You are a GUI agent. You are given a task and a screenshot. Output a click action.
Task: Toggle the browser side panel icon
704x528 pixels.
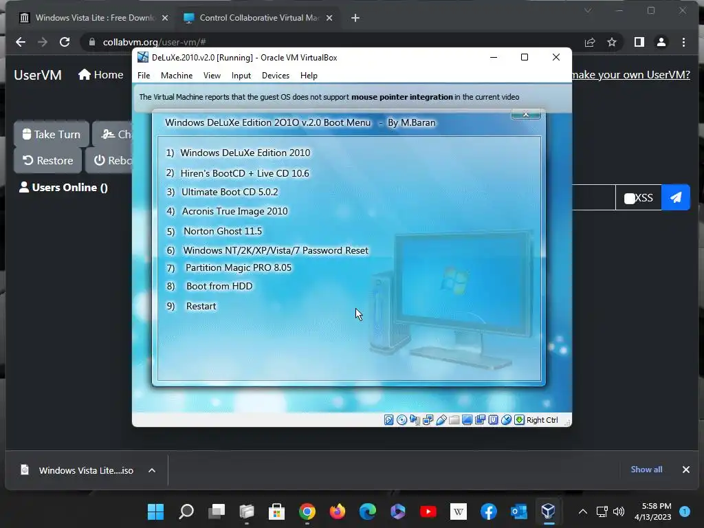pyautogui.click(x=639, y=42)
